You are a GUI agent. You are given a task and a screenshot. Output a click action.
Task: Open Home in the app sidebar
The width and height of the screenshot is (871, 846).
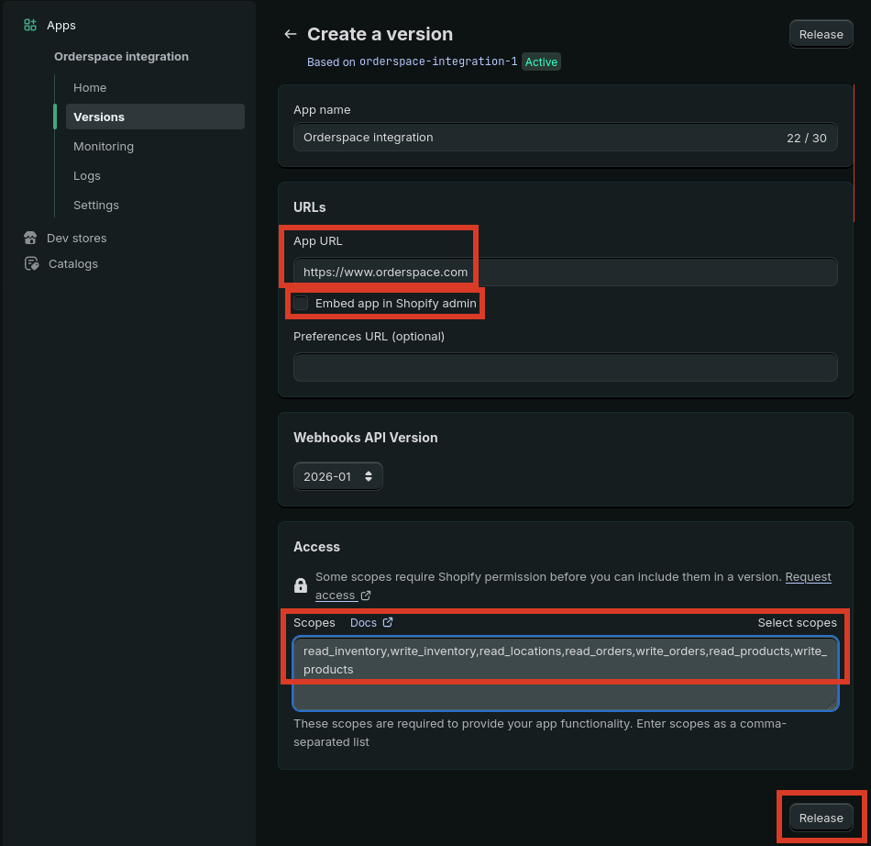click(x=90, y=88)
